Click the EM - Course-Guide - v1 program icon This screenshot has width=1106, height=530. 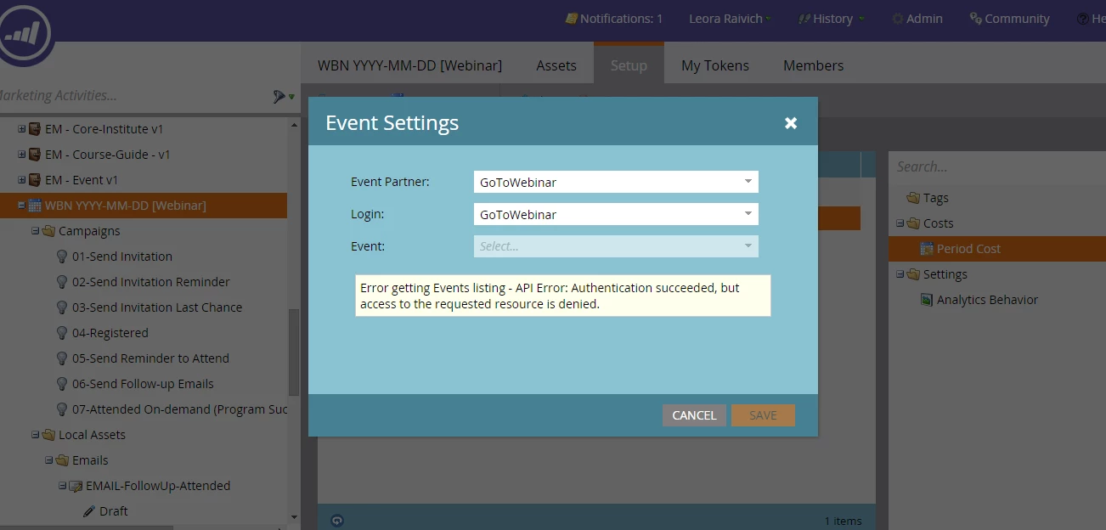(x=35, y=155)
